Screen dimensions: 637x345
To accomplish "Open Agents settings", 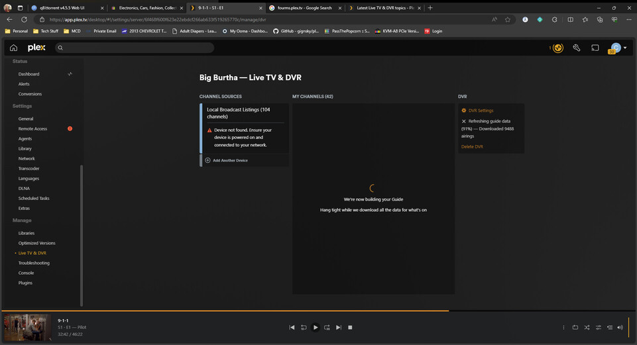I will pyautogui.click(x=25, y=139).
